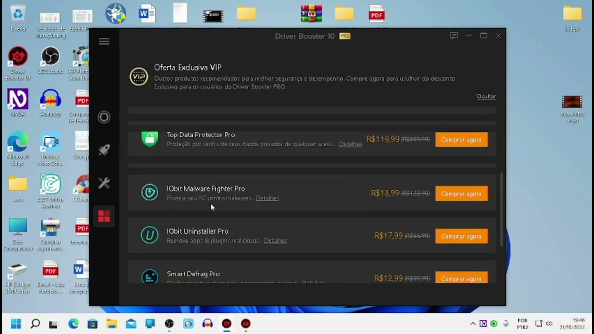Open Mail app from taskbar
Image resolution: width=594 pixels, height=334 pixels.
click(x=131, y=324)
